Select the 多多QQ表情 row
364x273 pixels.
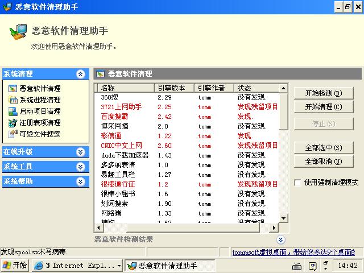pos(187,165)
